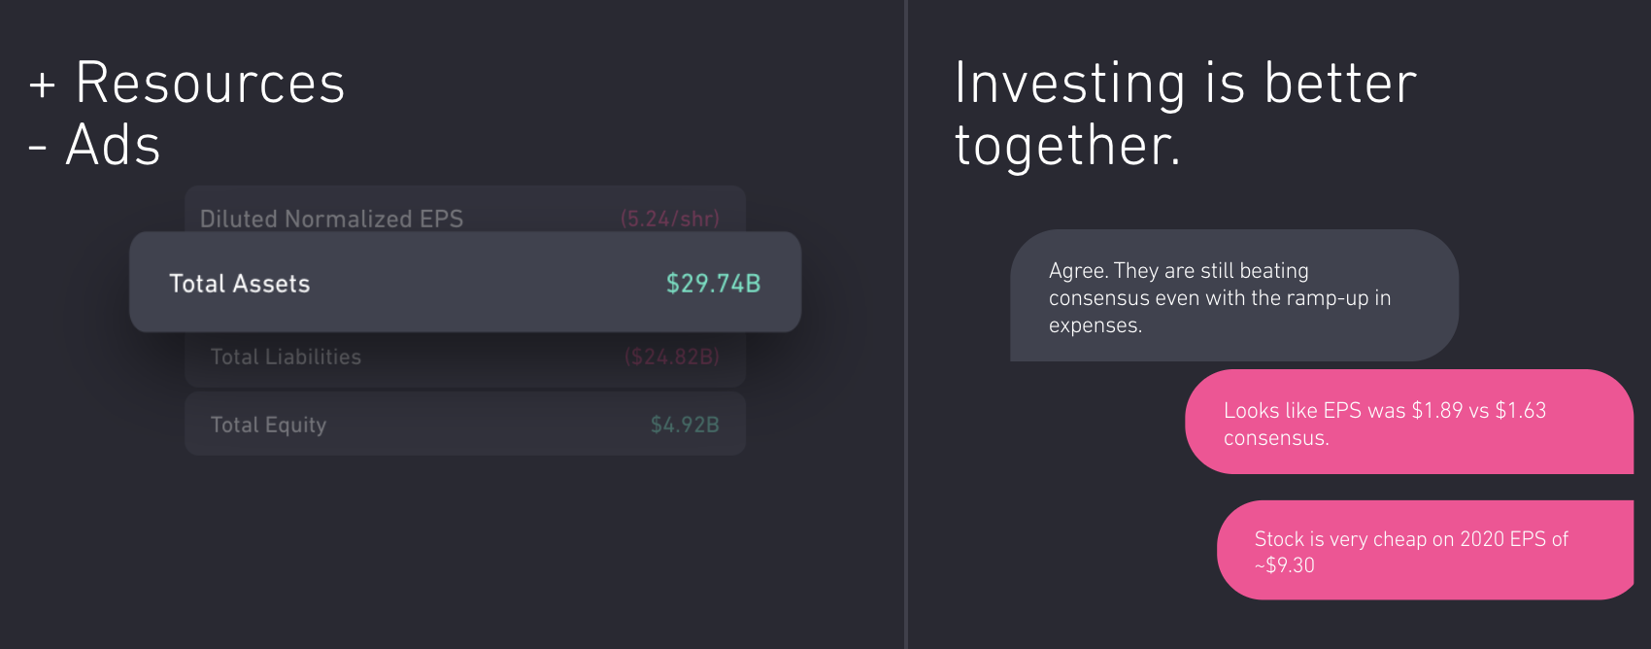
Task: Click the 'Stock is very cheap' chat bubble
Action: [x=1425, y=550]
